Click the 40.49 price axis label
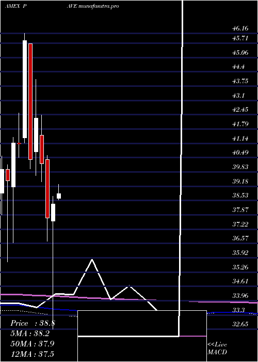This screenshot has width=258, height=362. point(240,153)
